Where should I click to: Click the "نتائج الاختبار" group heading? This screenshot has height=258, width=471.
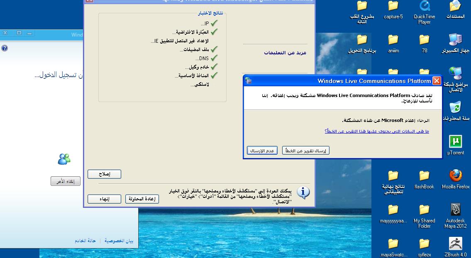pyautogui.click(x=210, y=13)
